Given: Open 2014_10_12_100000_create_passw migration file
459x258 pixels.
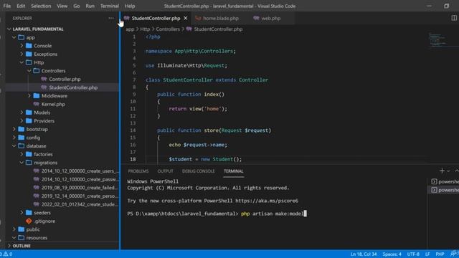Looking at the screenshot, I should click(80, 179).
